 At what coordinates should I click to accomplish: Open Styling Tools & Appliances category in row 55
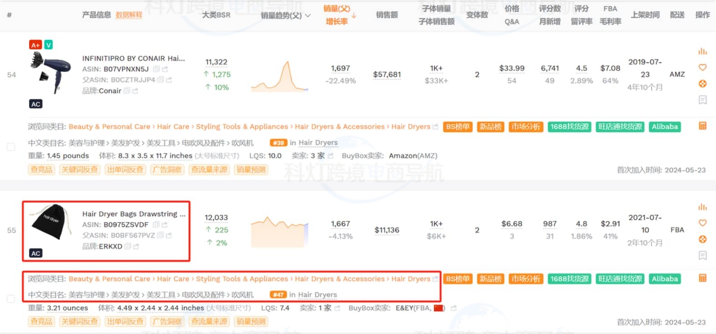coord(242,279)
